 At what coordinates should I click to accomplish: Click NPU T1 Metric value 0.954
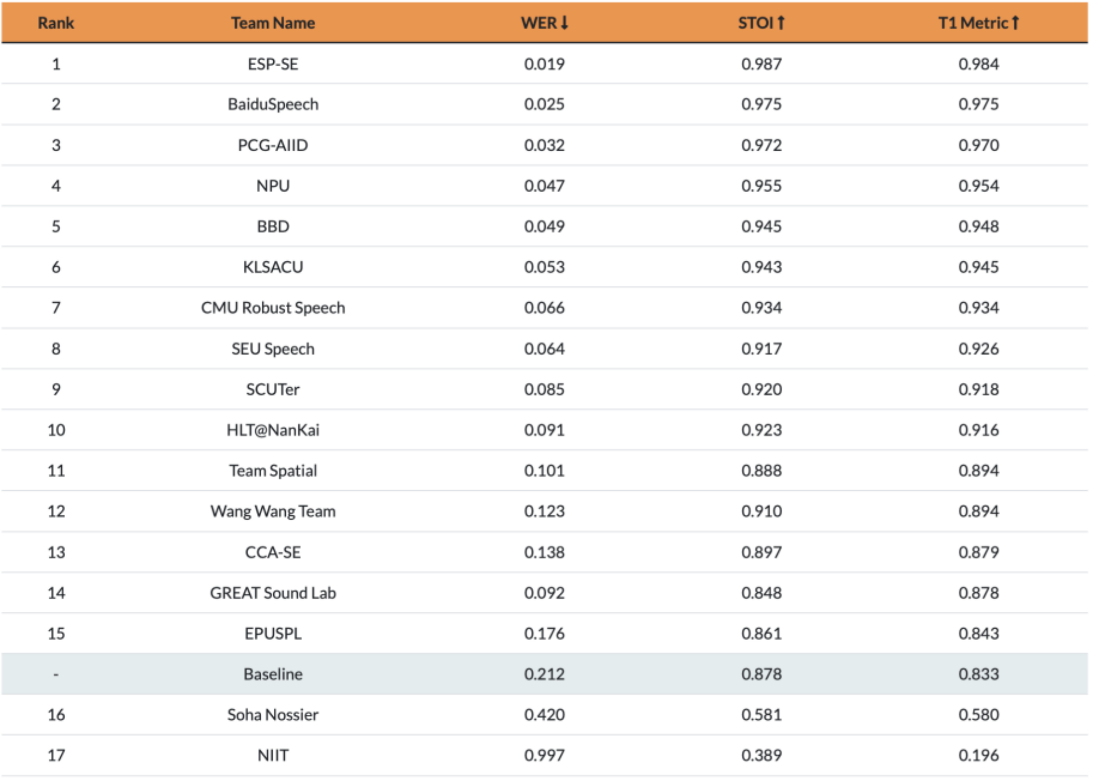[979, 186]
